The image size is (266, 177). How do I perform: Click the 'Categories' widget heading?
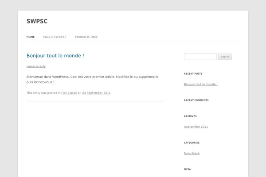[x=192, y=143]
